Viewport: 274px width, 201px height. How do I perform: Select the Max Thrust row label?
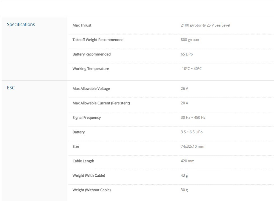(82, 25)
